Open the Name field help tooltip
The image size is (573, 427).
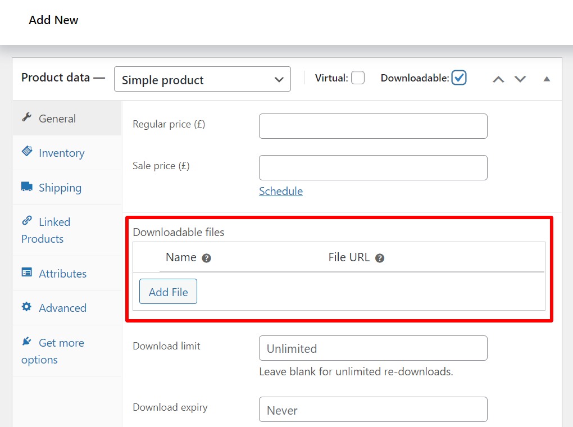point(206,258)
